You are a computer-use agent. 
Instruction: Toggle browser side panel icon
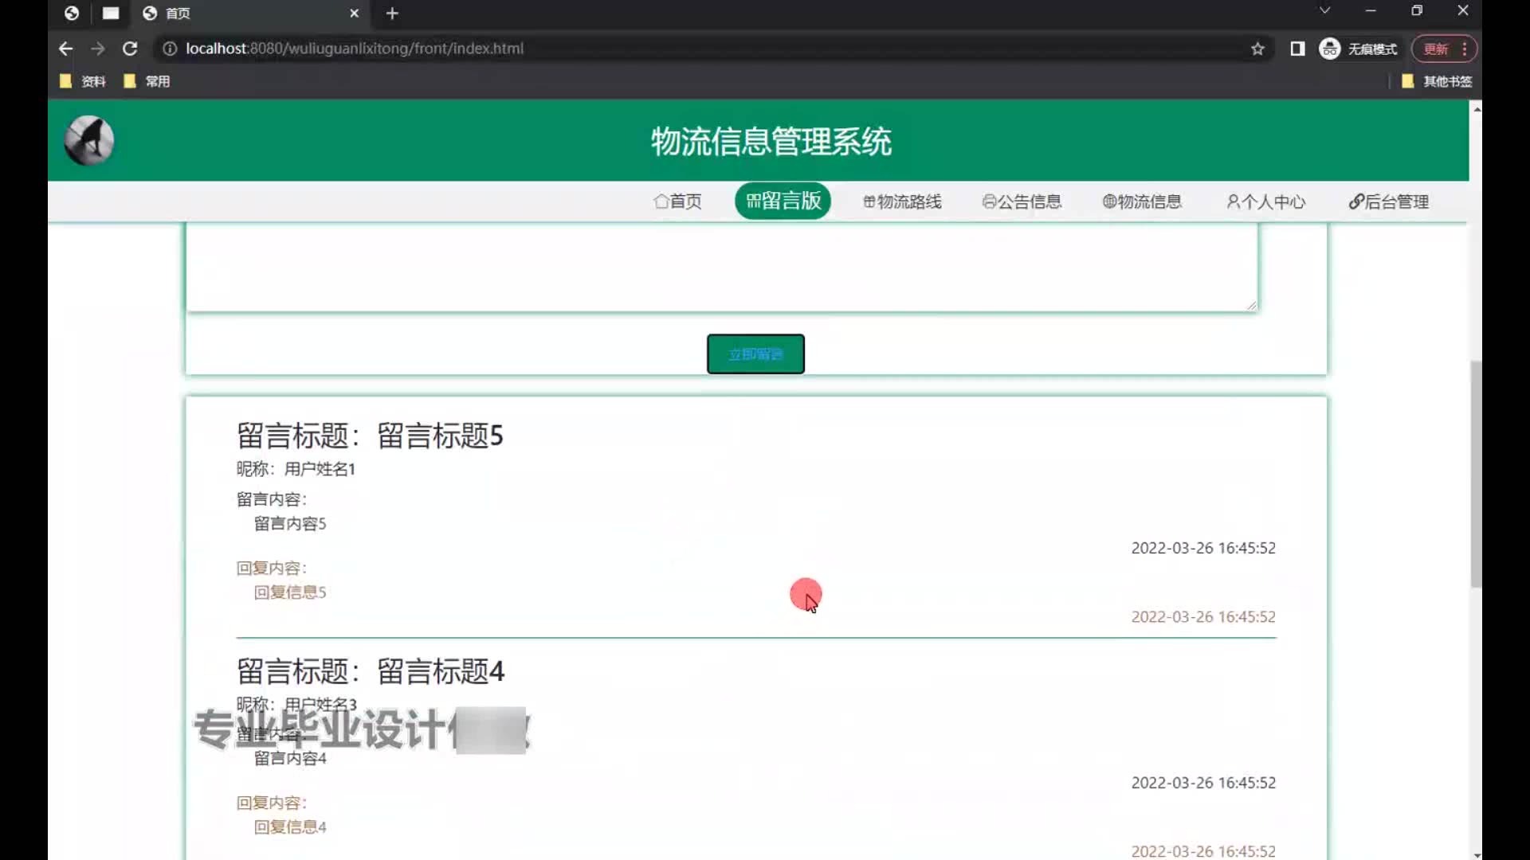pos(1297,49)
